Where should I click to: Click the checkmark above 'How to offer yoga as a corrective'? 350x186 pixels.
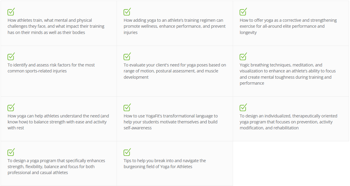pos(243,12)
